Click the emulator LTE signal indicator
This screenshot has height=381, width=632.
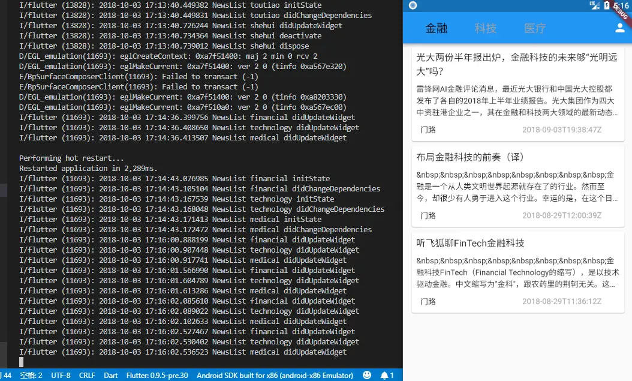[x=594, y=5]
